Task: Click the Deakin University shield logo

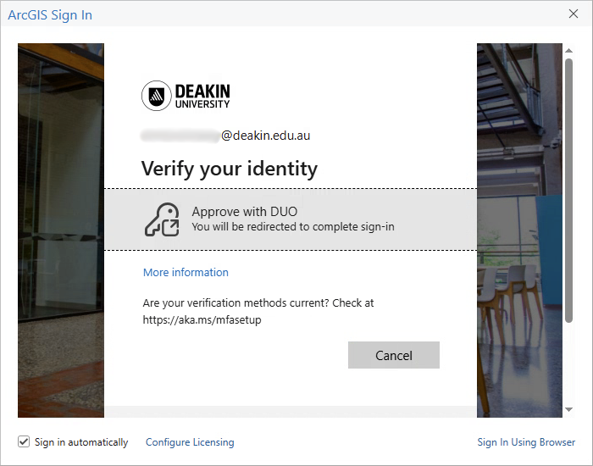Action: click(x=156, y=96)
